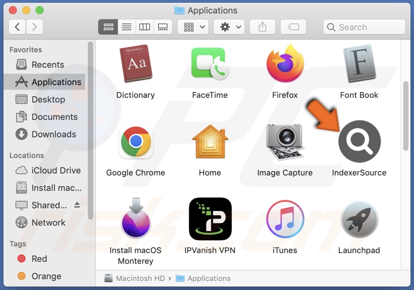Select the Google Chrome app icon
Image resolution: width=414 pixels, height=290 pixels.
(136, 141)
